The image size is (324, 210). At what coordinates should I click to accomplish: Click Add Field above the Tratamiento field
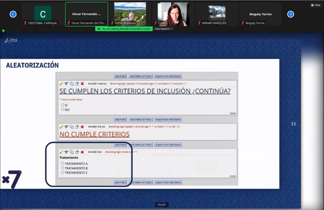click(x=120, y=145)
